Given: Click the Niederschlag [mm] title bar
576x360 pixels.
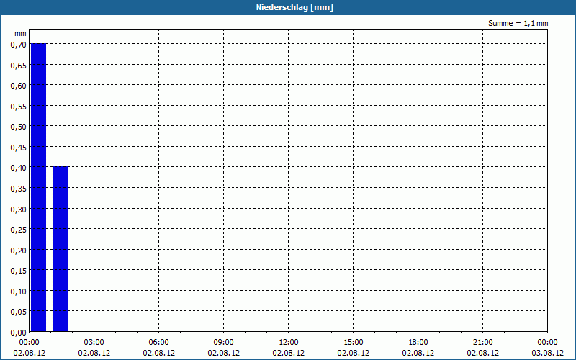Looking at the screenshot, I should tap(288, 7).
